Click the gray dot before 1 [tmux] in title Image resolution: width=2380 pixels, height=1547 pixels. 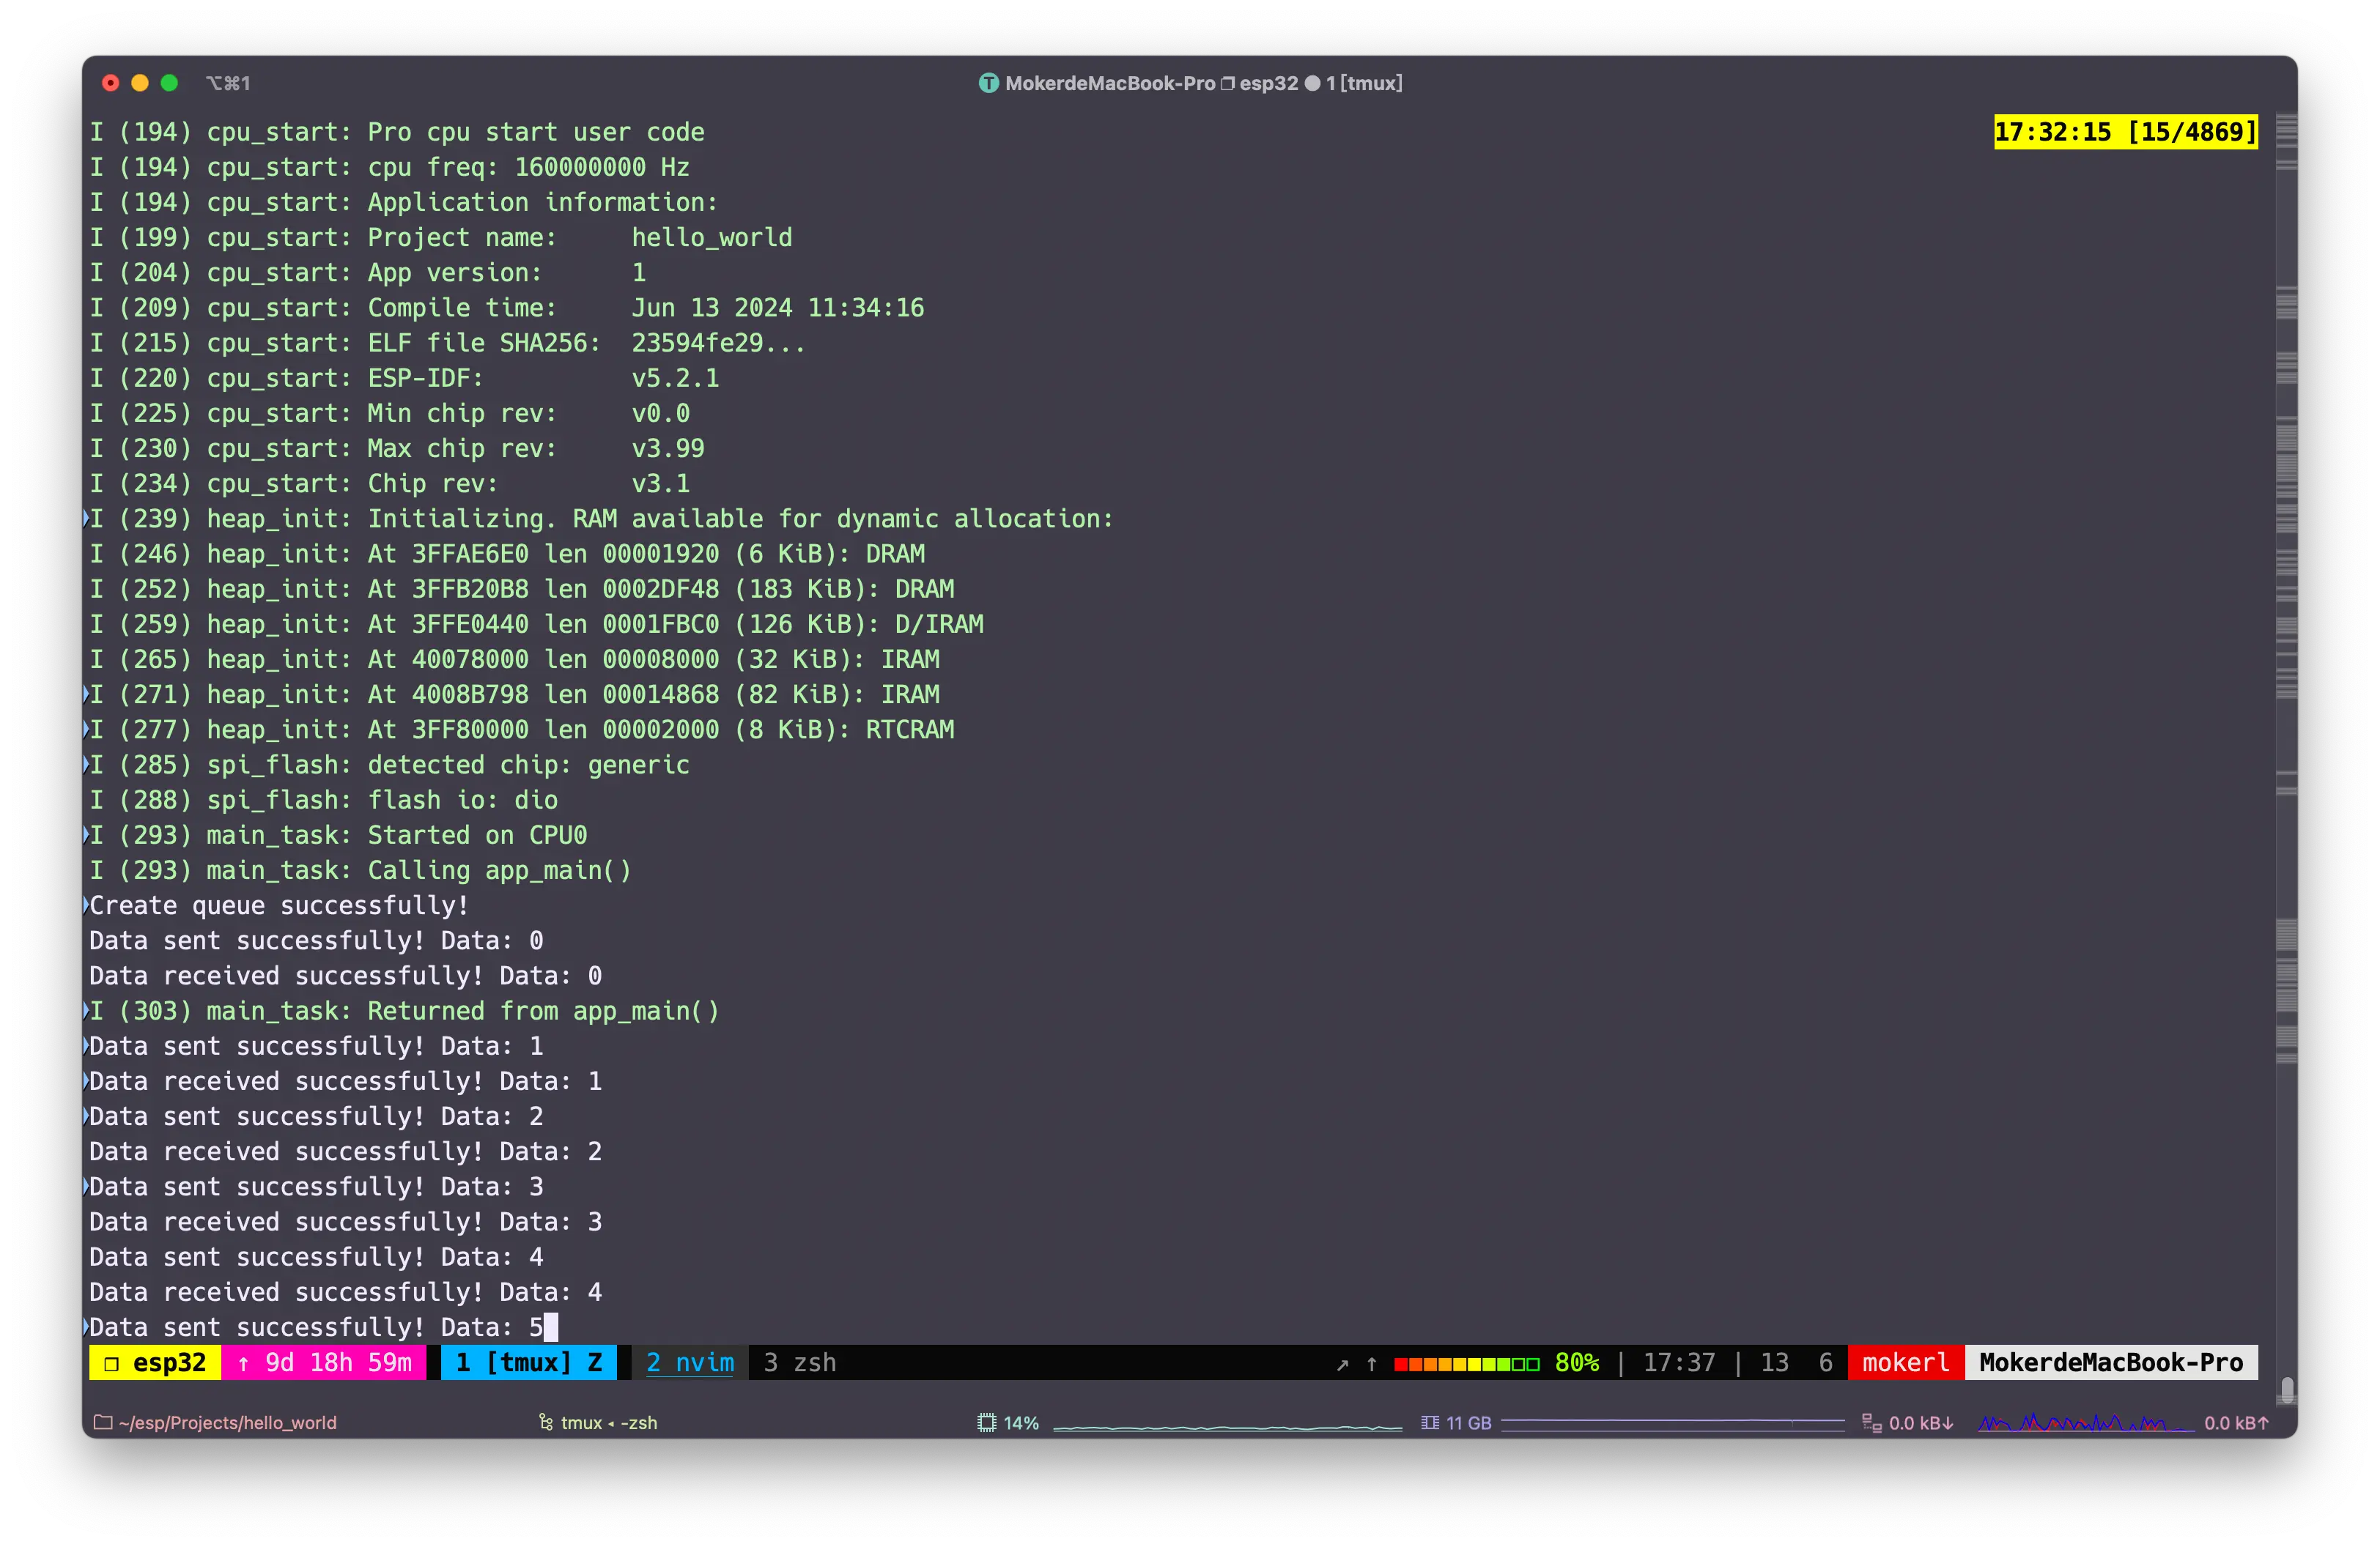tap(1312, 83)
